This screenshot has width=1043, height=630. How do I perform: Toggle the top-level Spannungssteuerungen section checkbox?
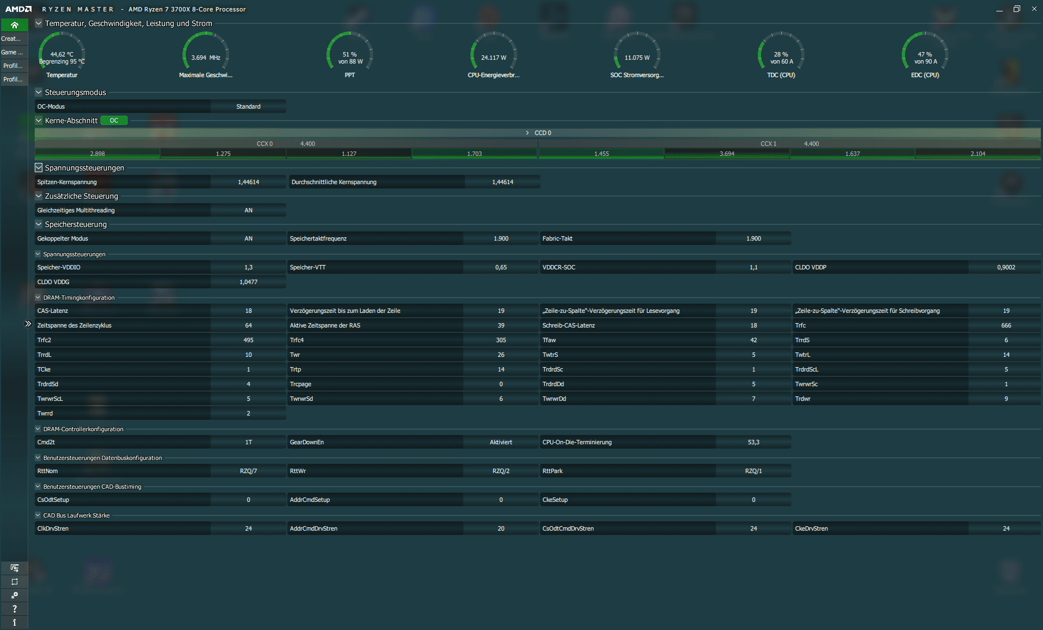(x=39, y=168)
